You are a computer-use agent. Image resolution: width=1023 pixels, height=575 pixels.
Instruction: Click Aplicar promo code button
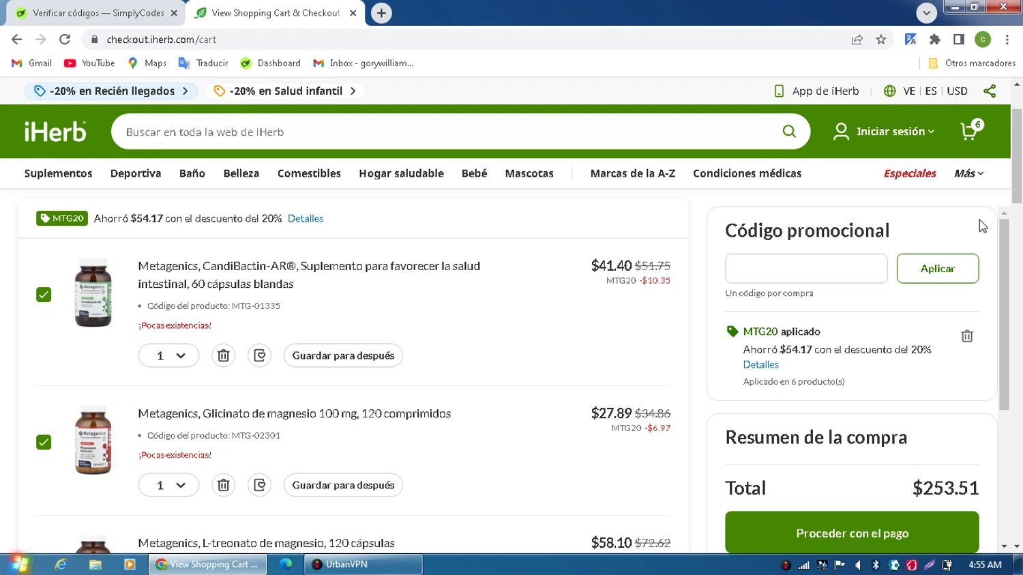[938, 268]
